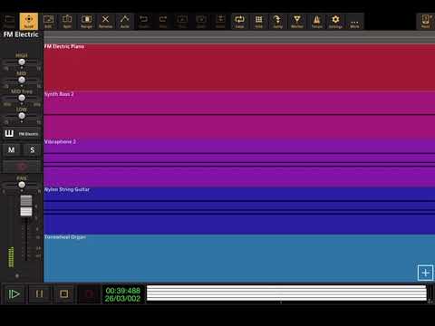Open the Jump menu

point(278,21)
